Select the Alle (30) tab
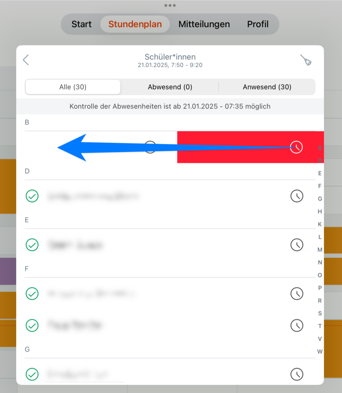Viewport: 342px width, 393px height. 73,87
